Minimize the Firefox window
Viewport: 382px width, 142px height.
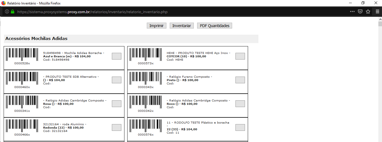pos(350,3)
